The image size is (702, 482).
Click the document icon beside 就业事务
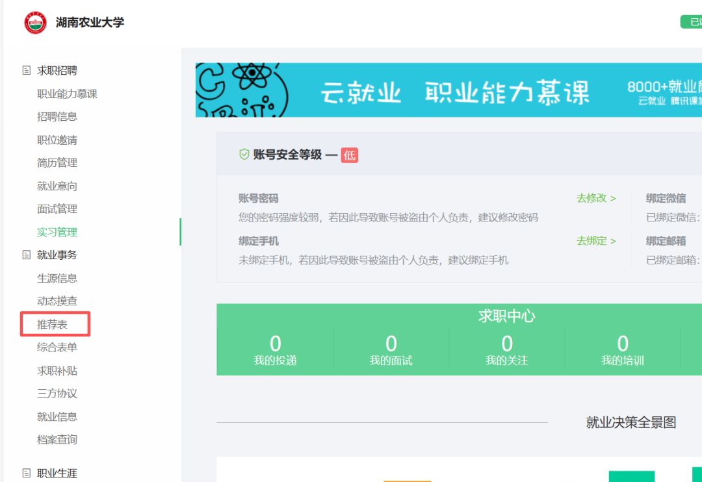coord(26,255)
